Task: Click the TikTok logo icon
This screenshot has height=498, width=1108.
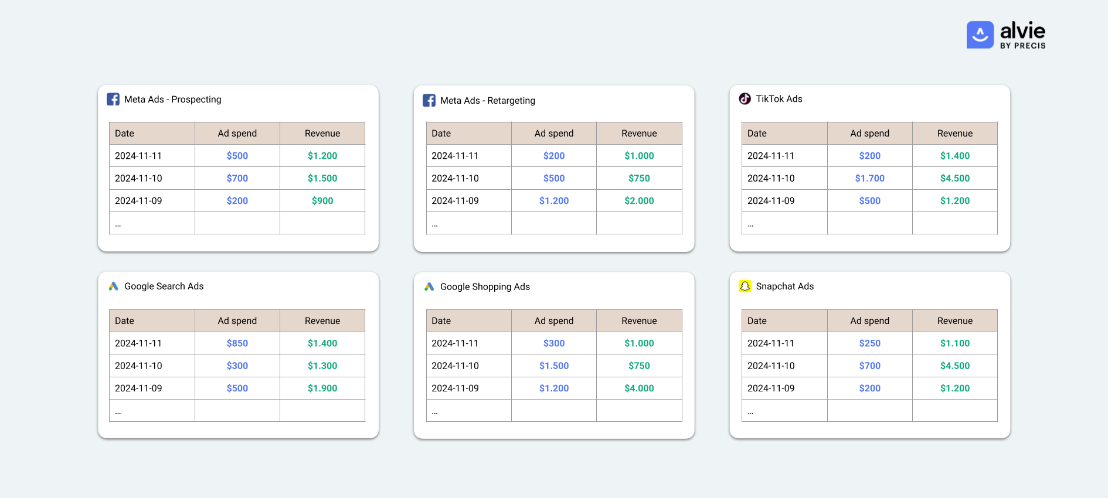Action: click(x=745, y=98)
